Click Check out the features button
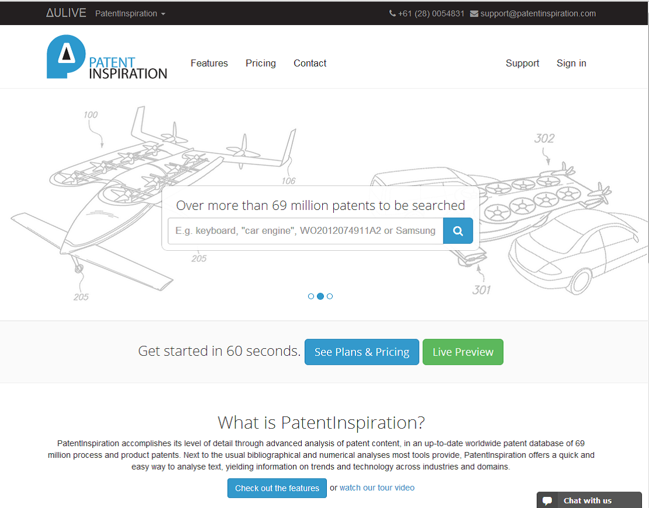 point(277,488)
